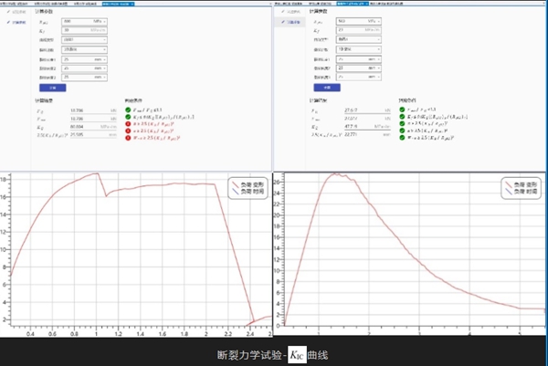This screenshot has height=366, width=548.
Task: Close the active blue tab in right panel
Action: click(x=366, y=4)
